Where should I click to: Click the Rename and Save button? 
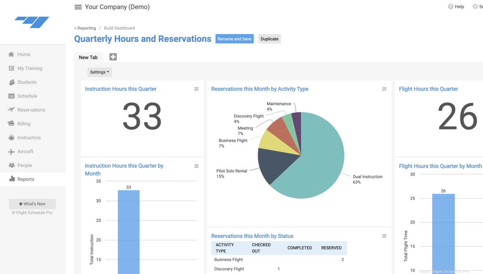pyautogui.click(x=235, y=39)
